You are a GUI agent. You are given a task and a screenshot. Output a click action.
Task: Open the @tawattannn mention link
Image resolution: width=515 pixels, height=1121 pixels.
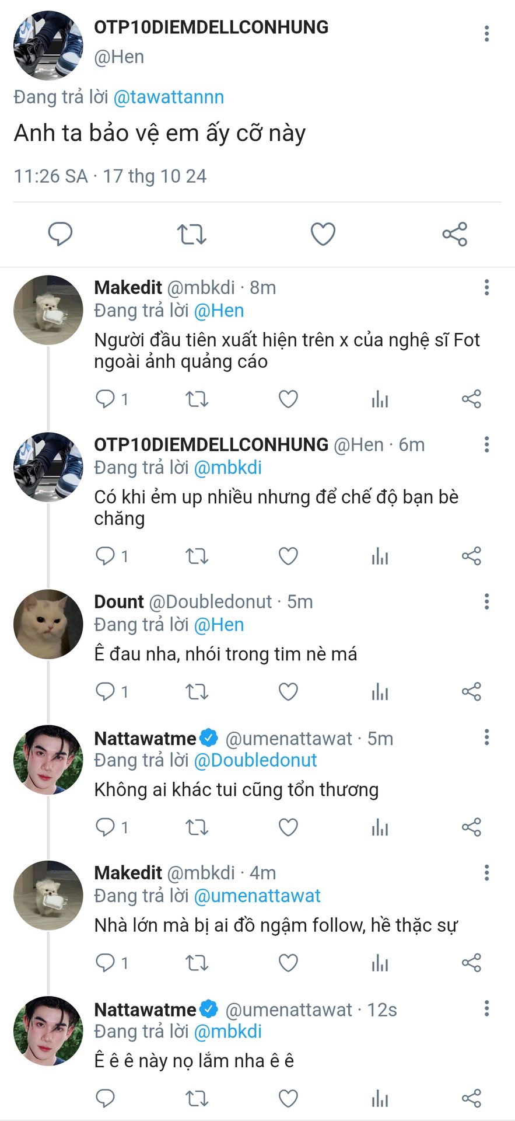[169, 97]
